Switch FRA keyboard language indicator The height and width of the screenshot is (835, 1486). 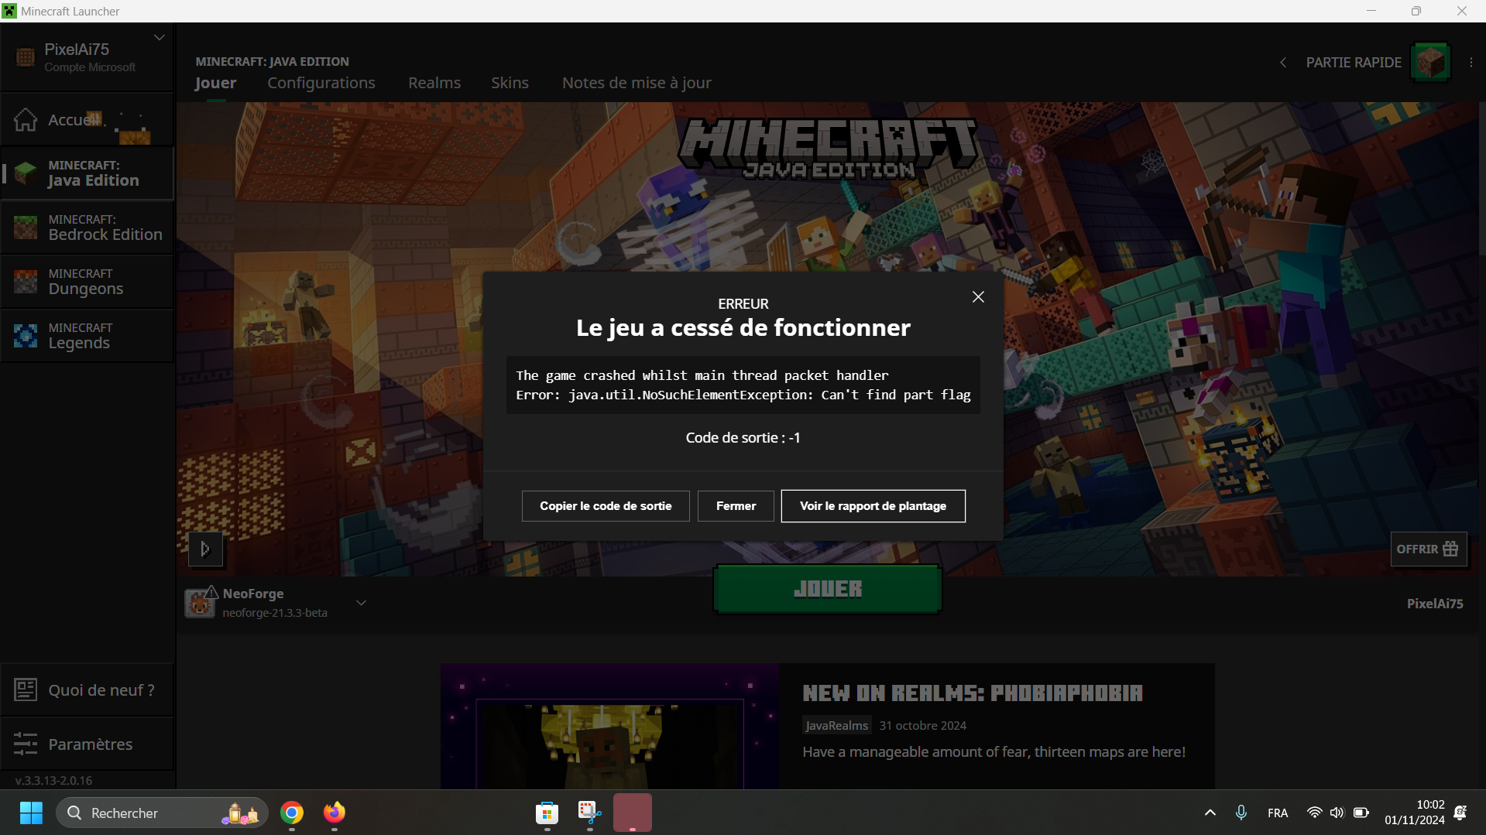(1278, 813)
